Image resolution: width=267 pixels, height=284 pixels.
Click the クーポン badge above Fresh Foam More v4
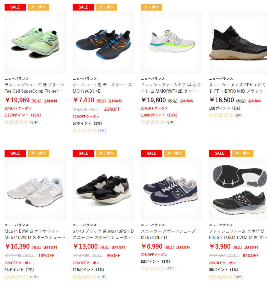[x=151, y=7]
